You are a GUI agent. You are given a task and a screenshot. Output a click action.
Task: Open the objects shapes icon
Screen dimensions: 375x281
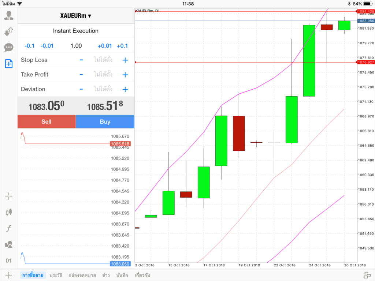[8, 244]
